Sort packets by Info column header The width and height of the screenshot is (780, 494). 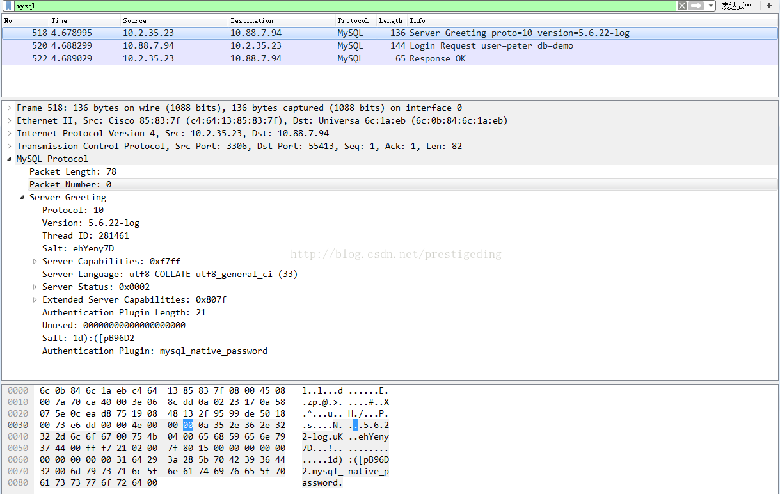click(417, 20)
